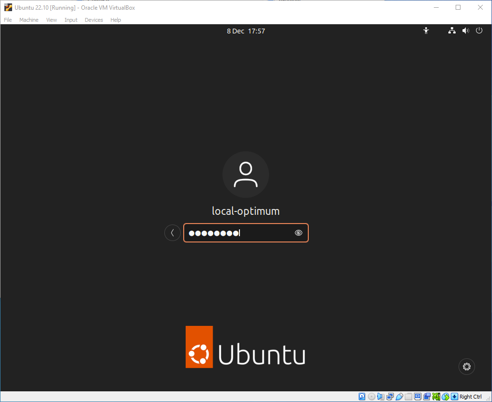Open the system menu via power icon
The height and width of the screenshot is (402, 492).
click(x=479, y=31)
